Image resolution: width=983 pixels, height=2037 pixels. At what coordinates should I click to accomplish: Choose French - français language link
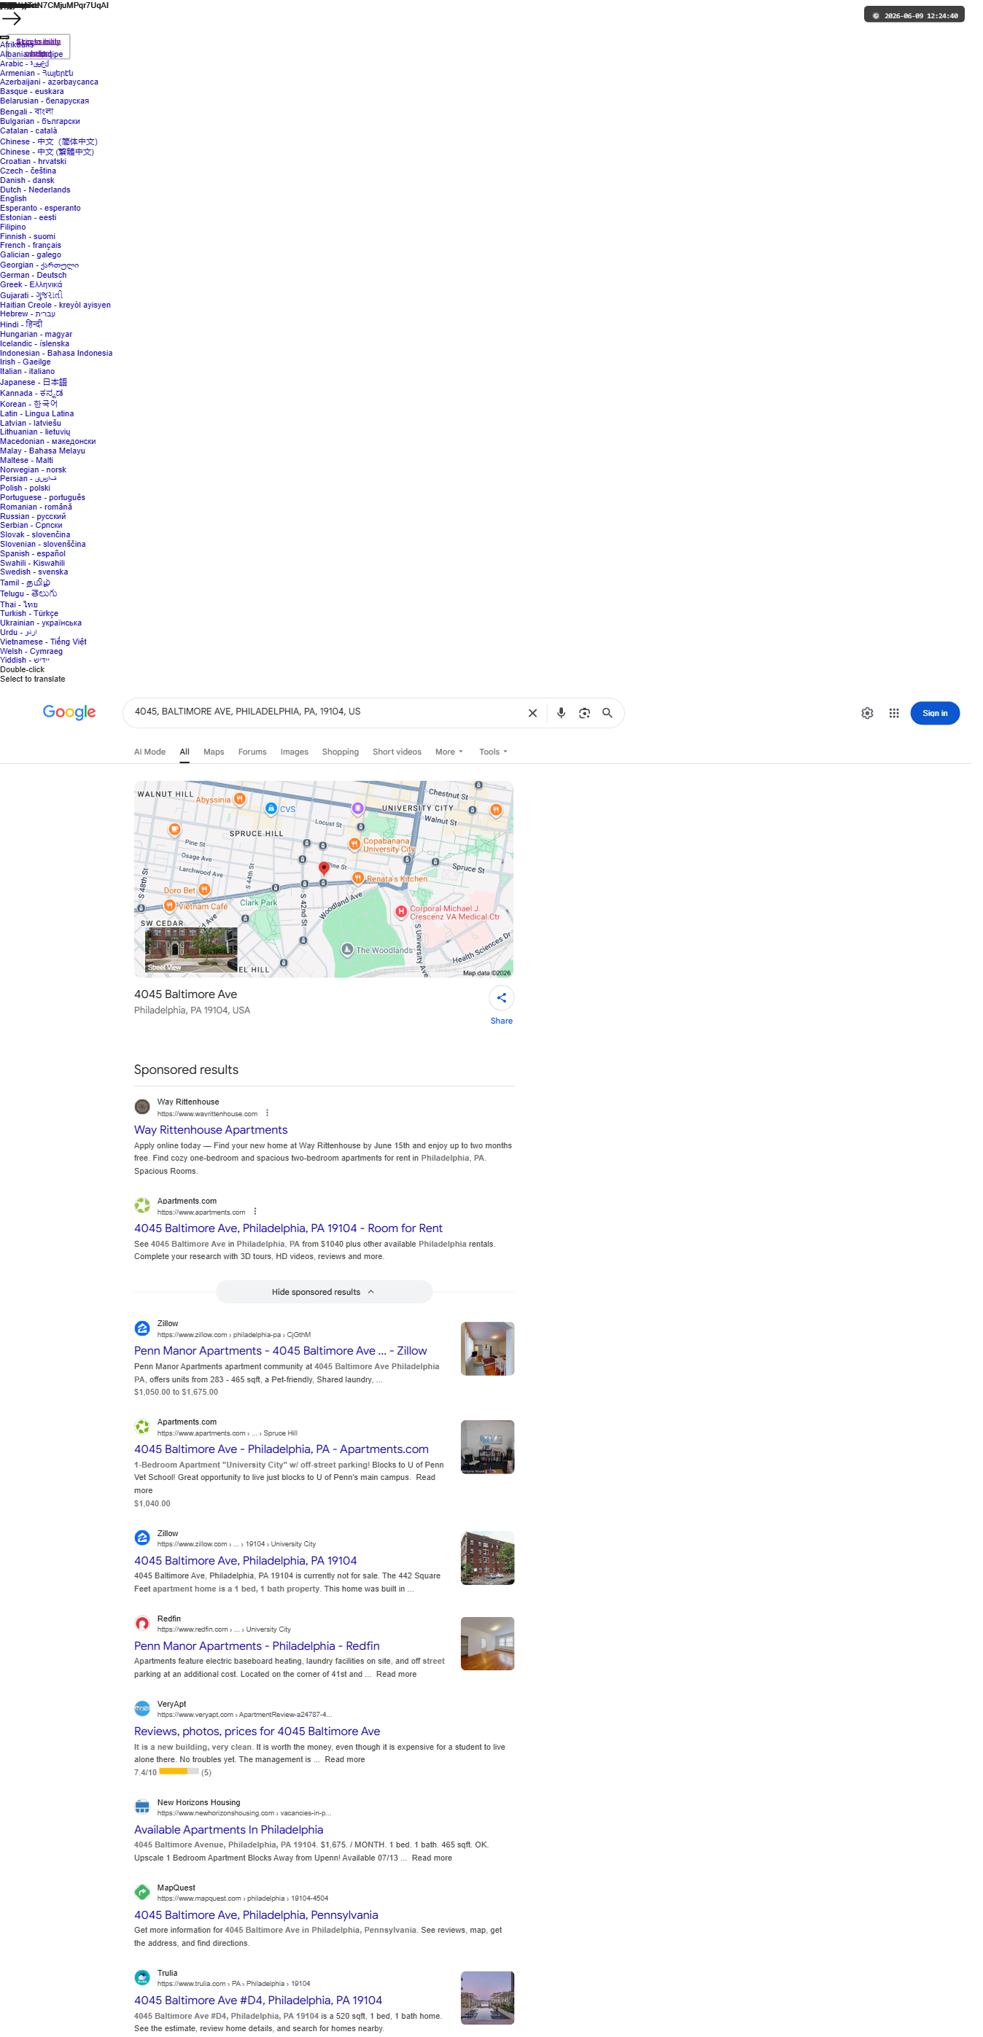click(31, 245)
